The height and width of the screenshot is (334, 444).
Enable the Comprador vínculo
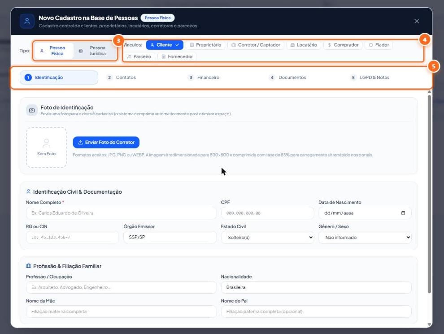pyautogui.click(x=343, y=45)
